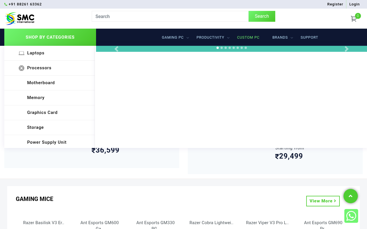The image size is (367, 229).
Task: Open the Custom PC page
Action: coord(248,37)
